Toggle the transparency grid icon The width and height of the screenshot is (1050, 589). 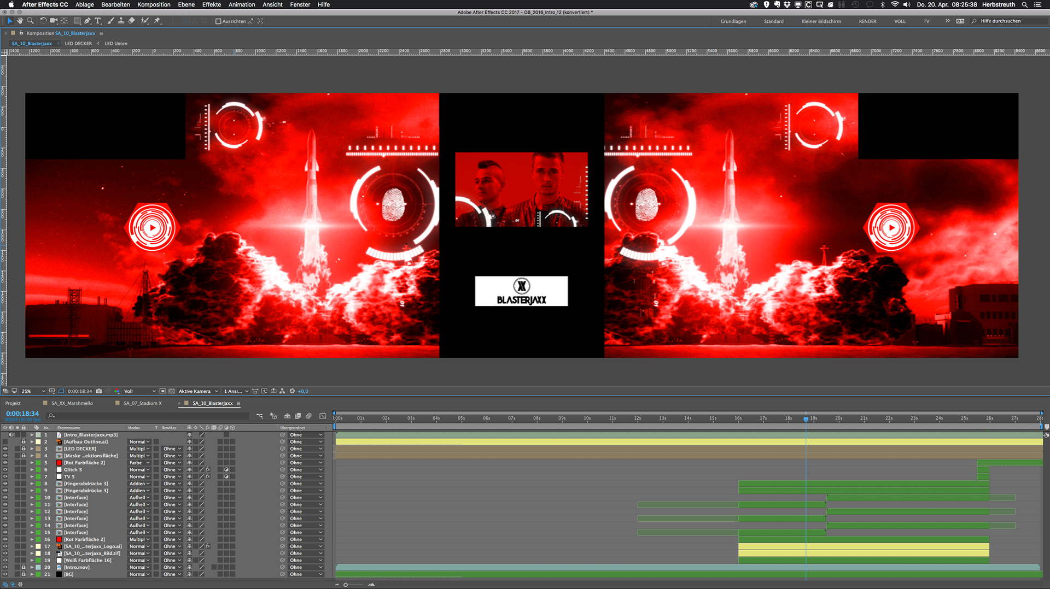[x=172, y=391]
